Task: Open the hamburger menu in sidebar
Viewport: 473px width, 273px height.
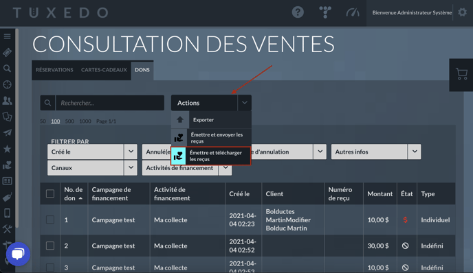Action: (x=8, y=36)
